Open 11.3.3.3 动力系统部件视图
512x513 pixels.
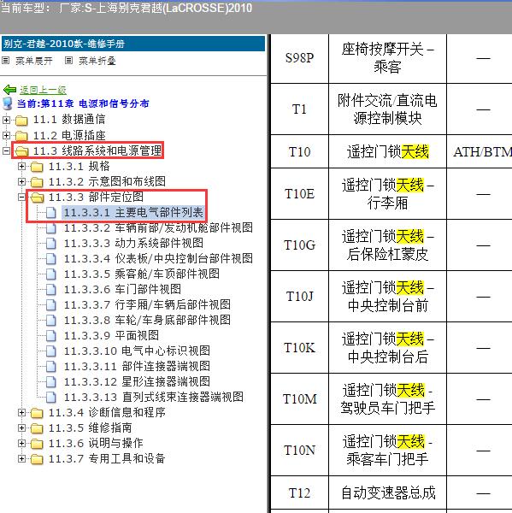133,243
